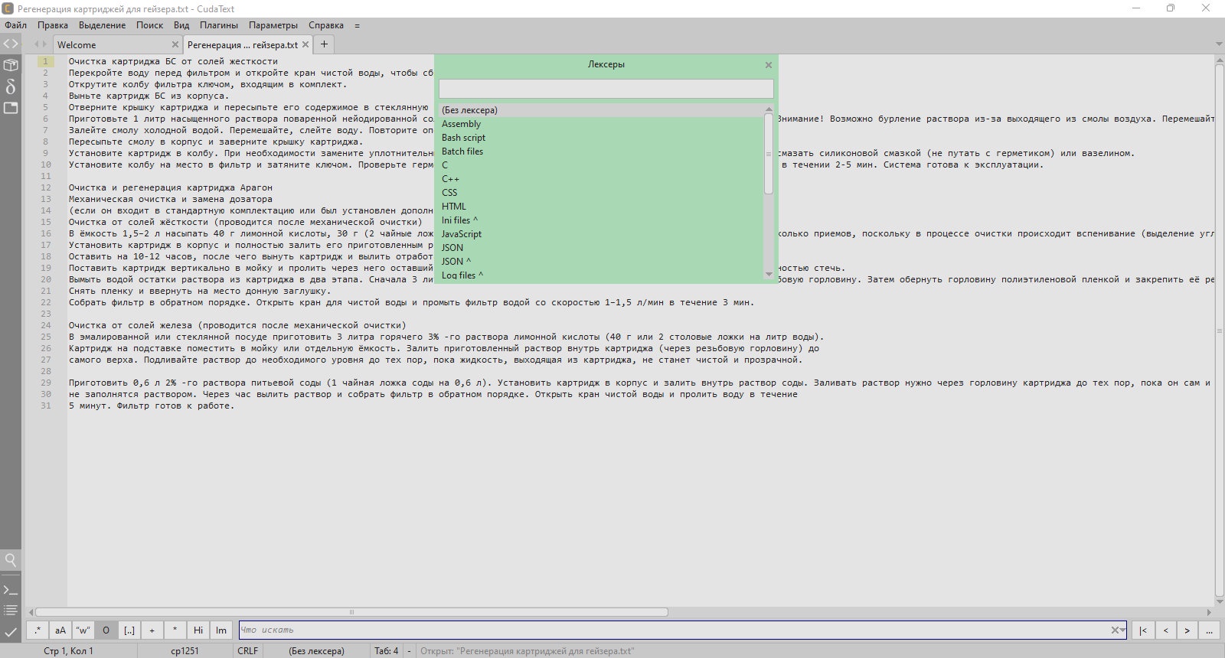Open more search options ellipsis button
Image resolution: width=1225 pixels, height=658 pixels.
pos(1210,630)
